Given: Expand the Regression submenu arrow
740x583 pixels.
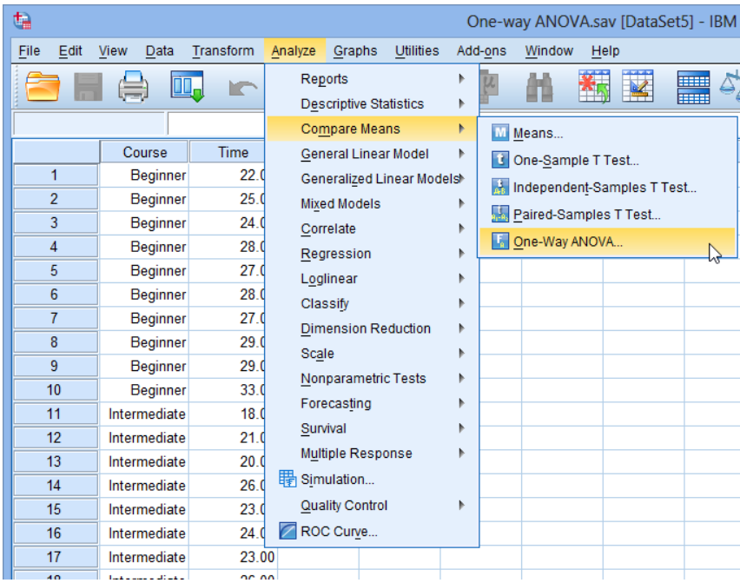Looking at the screenshot, I should (461, 253).
